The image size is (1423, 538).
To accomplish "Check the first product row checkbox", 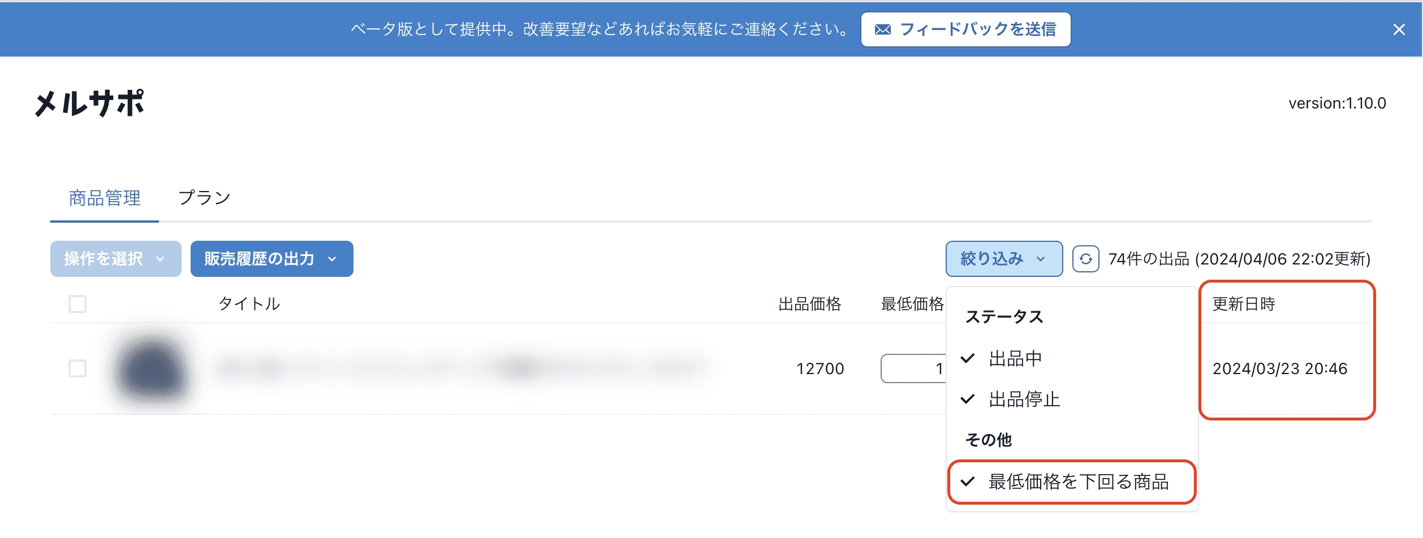I will pyautogui.click(x=77, y=368).
